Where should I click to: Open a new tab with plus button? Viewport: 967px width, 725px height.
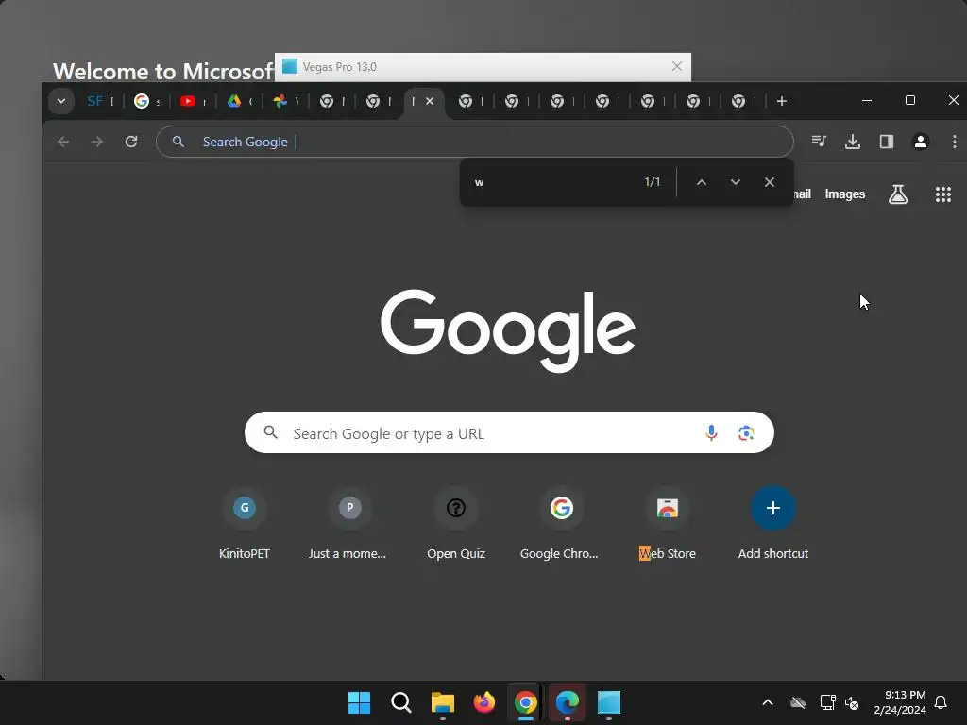[781, 101]
